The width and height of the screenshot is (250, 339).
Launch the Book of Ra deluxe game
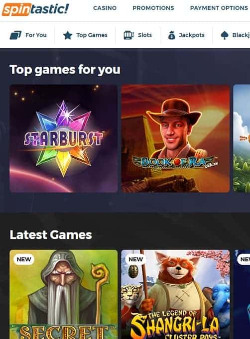[175, 138]
